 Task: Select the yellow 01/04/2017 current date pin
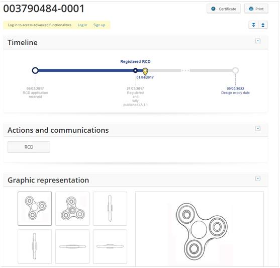click(x=145, y=71)
